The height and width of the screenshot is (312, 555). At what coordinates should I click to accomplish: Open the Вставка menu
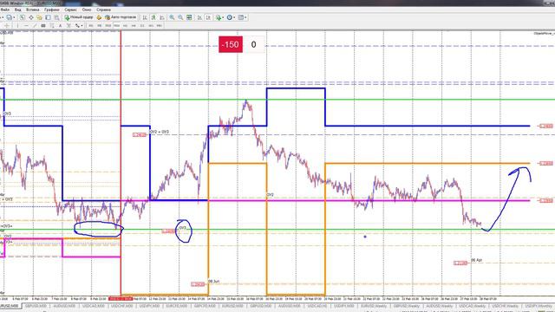(x=33, y=10)
